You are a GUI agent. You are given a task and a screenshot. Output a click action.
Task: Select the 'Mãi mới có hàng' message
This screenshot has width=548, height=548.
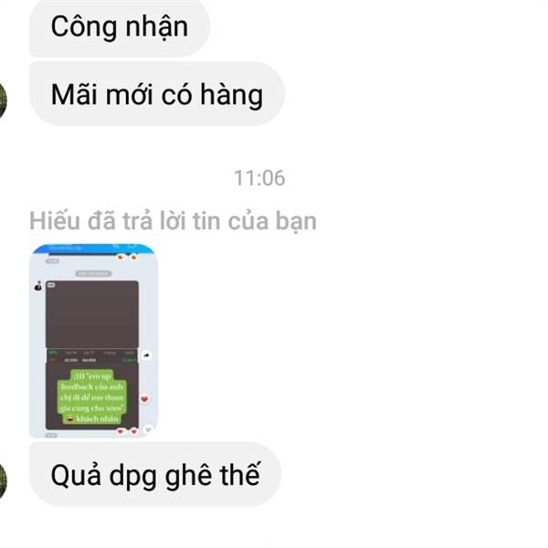(156, 94)
